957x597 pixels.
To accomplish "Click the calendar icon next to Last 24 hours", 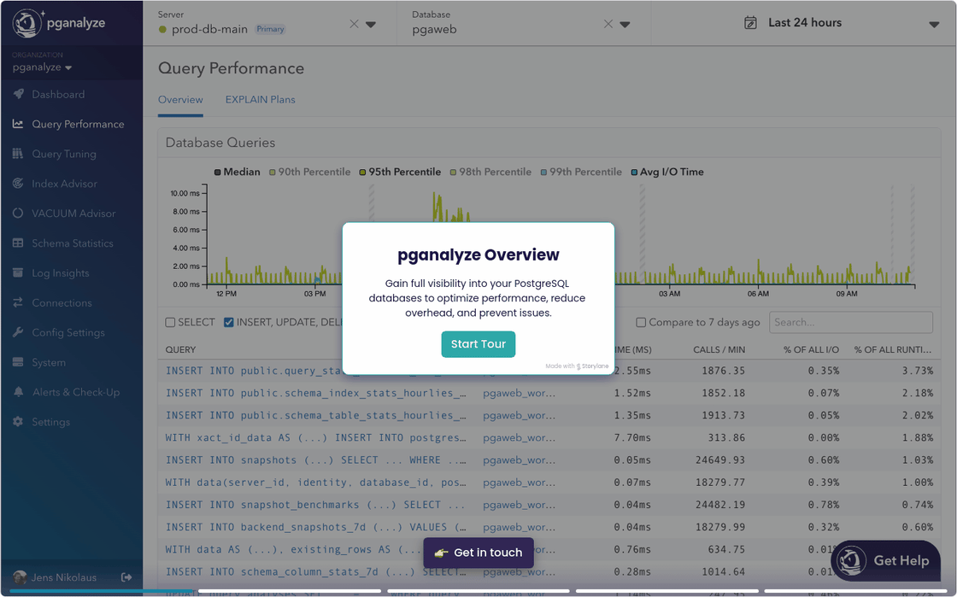I will pos(750,23).
